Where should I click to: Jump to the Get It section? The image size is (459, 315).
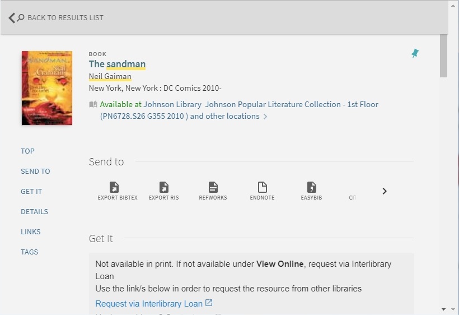pyautogui.click(x=31, y=192)
